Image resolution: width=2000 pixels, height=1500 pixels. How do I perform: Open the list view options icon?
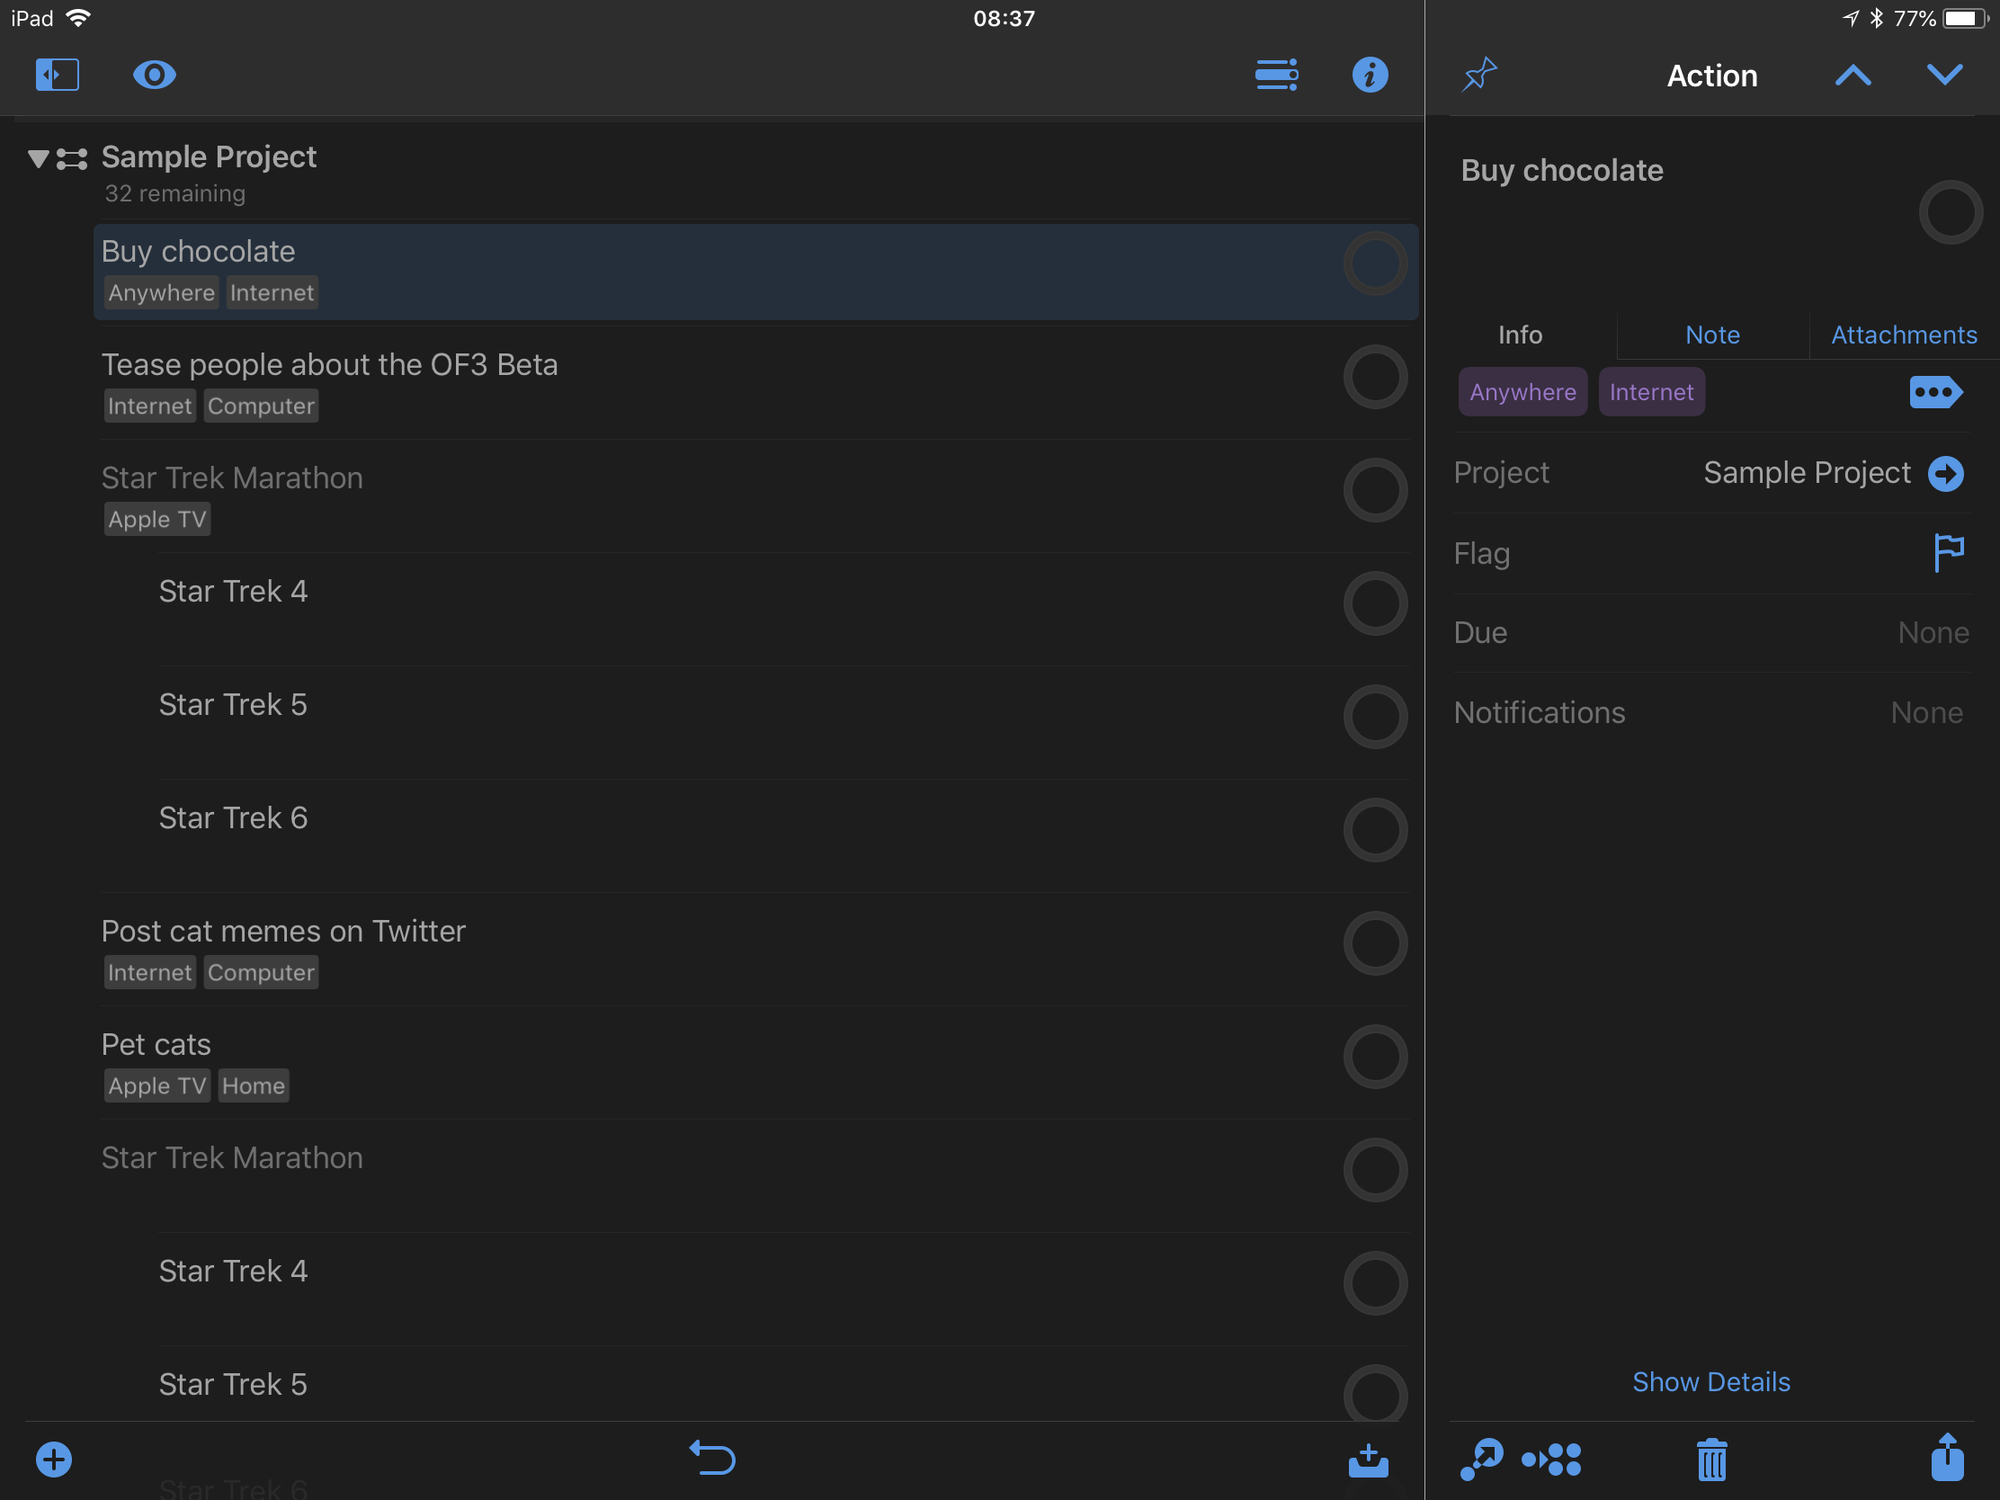[x=1277, y=75]
